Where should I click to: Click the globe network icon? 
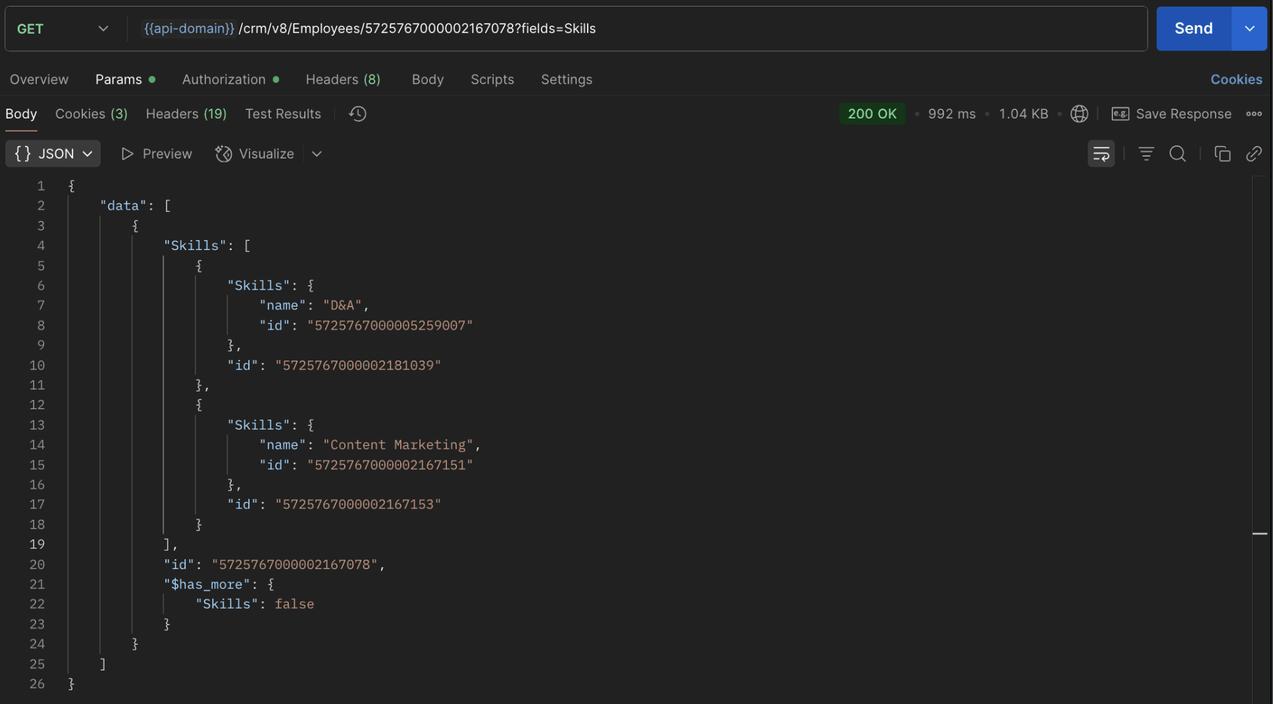pyautogui.click(x=1079, y=114)
